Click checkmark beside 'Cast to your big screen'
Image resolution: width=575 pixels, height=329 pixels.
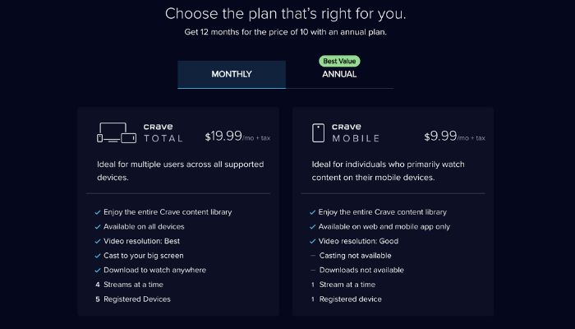point(98,256)
